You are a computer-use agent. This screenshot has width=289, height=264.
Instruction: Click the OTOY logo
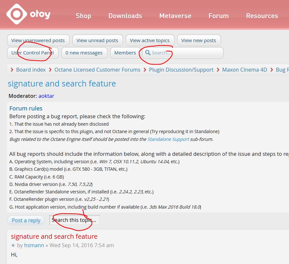coord(29,14)
